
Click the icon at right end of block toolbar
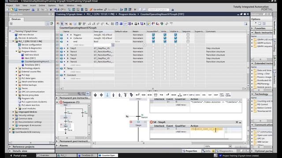246,24
